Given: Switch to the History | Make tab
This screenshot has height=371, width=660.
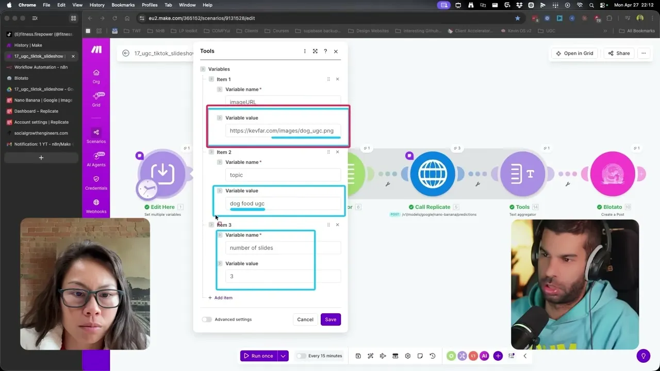Looking at the screenshot, I should 41,45.
